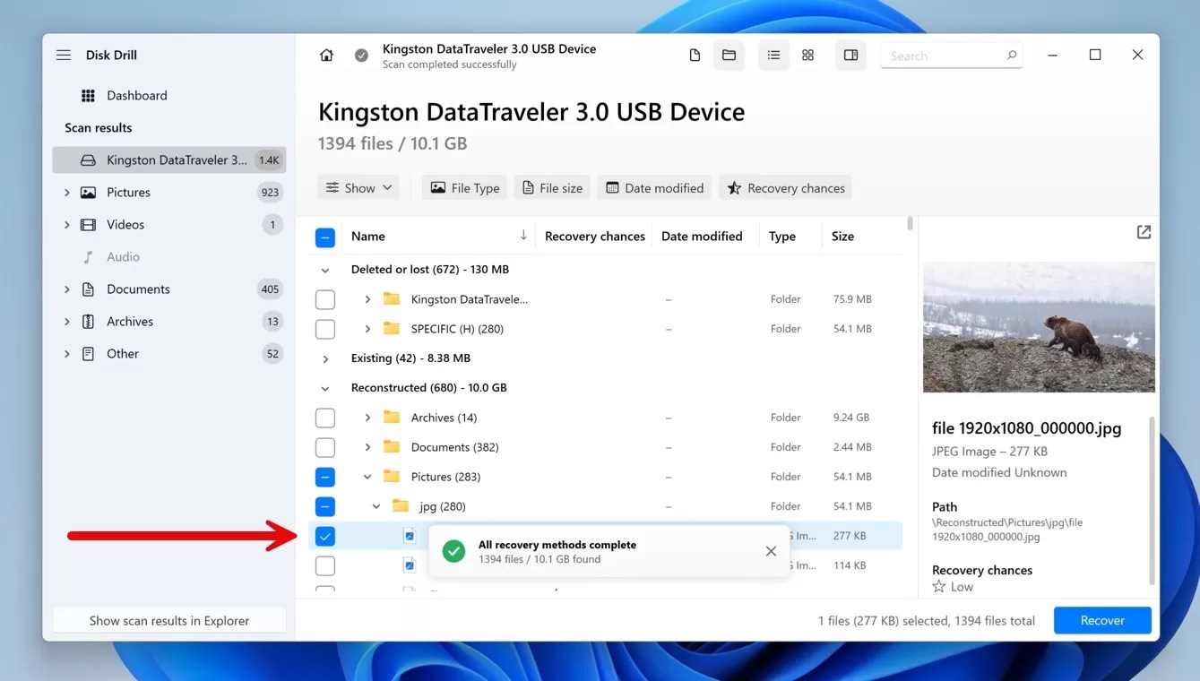Open the Show dropdown
Viewport: 1200px width, 681px height.
358,187
